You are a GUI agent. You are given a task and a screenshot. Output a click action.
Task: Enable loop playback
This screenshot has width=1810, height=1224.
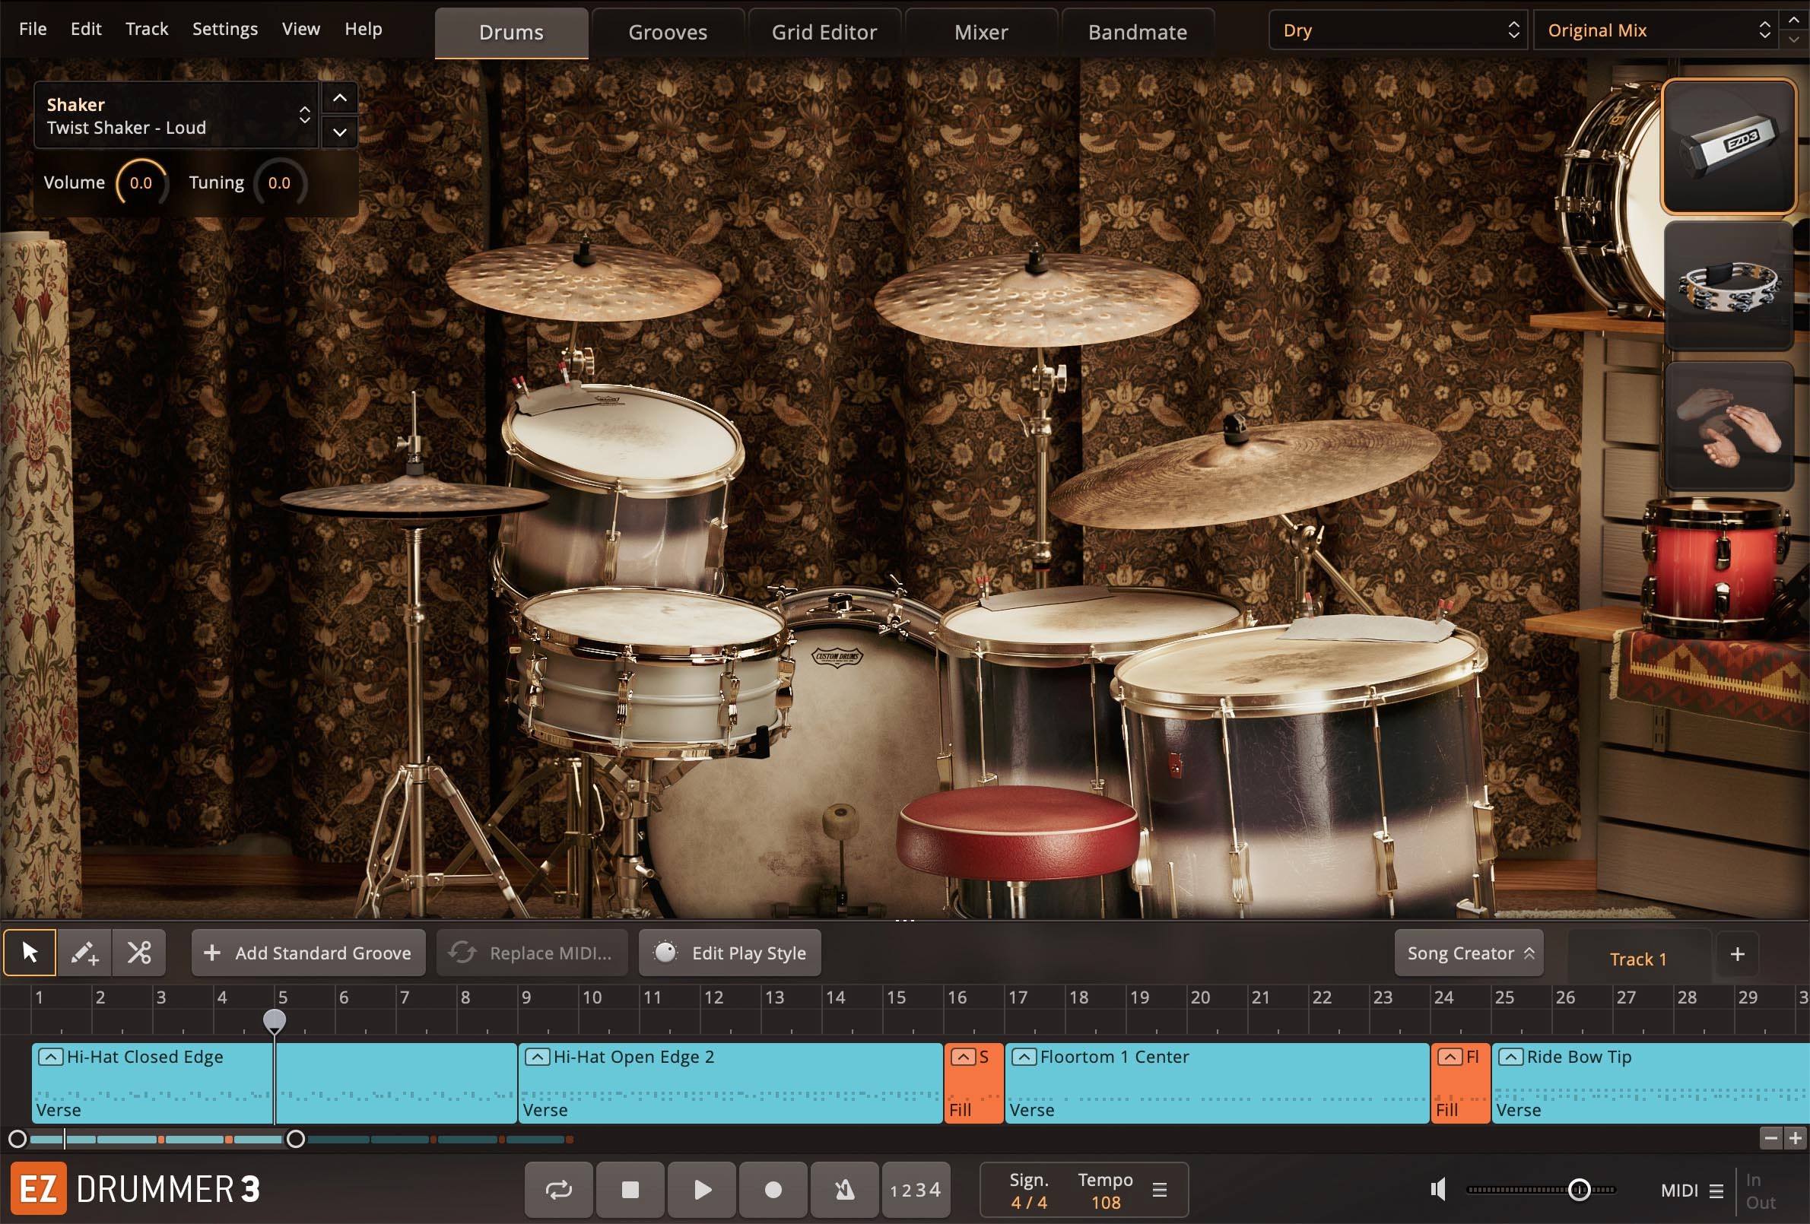(557, 1189)
